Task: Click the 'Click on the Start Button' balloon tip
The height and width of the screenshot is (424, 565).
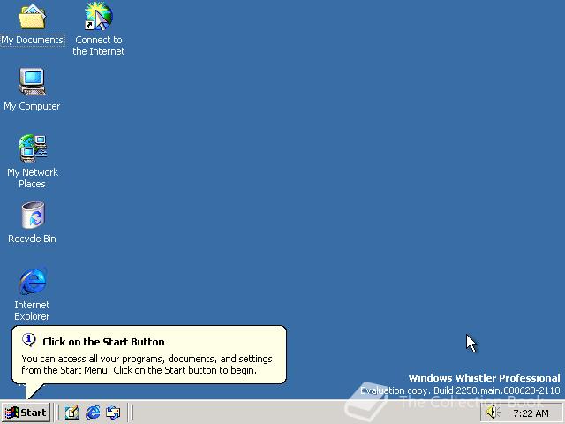Action: [x=149, y=355]
